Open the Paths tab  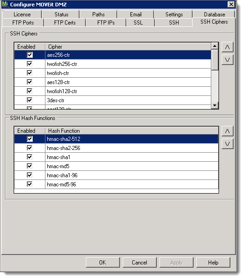click(x=99, y=15)
